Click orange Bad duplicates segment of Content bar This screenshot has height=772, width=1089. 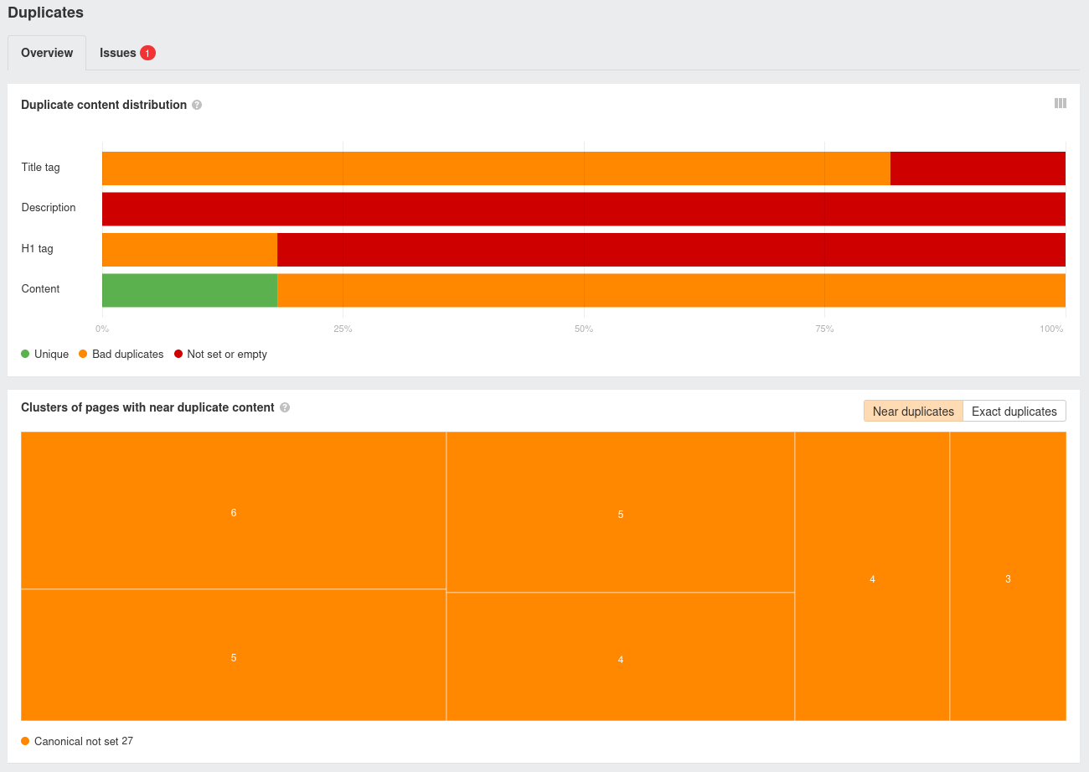coord(670,290)
